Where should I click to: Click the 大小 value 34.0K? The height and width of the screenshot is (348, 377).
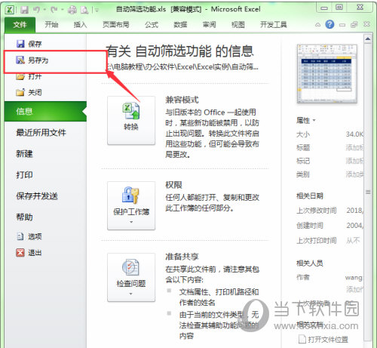point(354,134)
